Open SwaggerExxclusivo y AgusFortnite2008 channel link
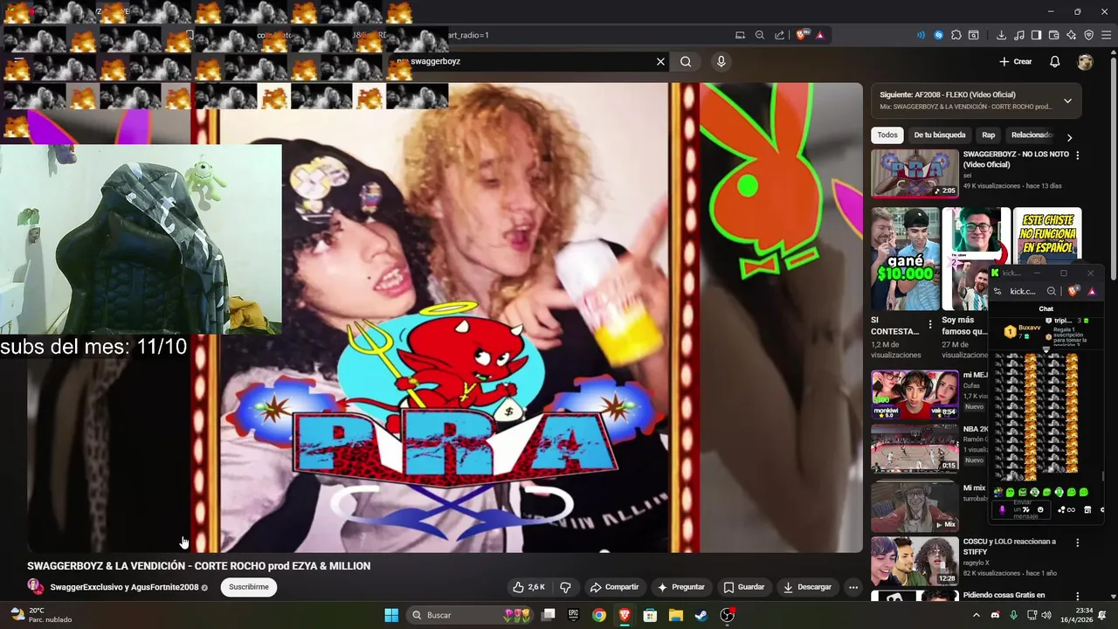The width and height of the screenshot is (1118, 629). tap(124, 587)
